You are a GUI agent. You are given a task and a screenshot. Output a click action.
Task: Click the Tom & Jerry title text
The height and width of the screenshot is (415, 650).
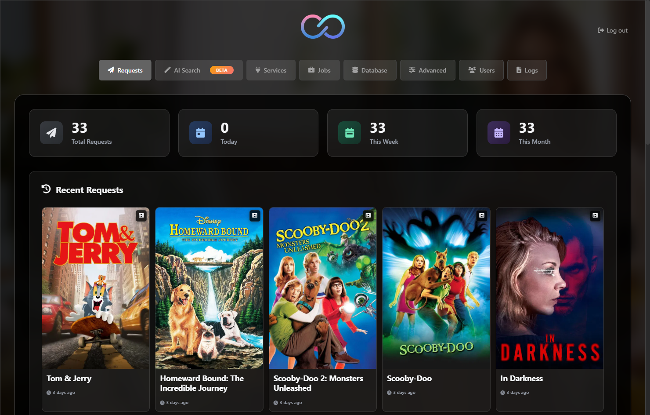tap(69, 379)
